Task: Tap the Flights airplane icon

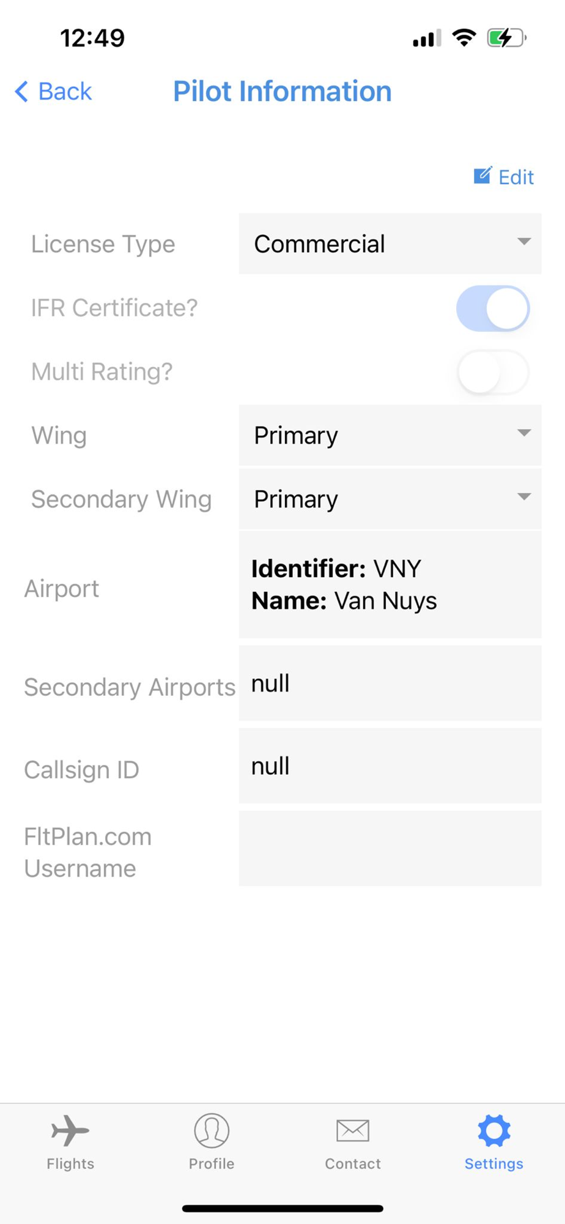Action: (x=70, y=1130)
